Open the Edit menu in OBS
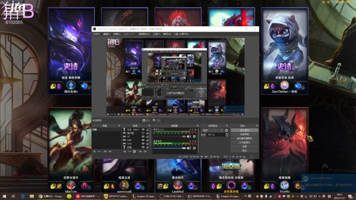Screen dimensions: 356x200 [x=106, y=34]
